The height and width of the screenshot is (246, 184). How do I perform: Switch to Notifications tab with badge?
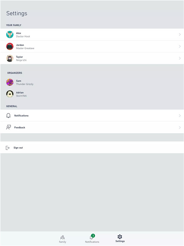[92, 239]
